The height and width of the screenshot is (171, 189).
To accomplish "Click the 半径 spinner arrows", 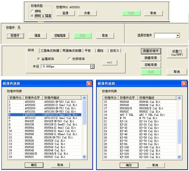I will [x=93, y=66].
